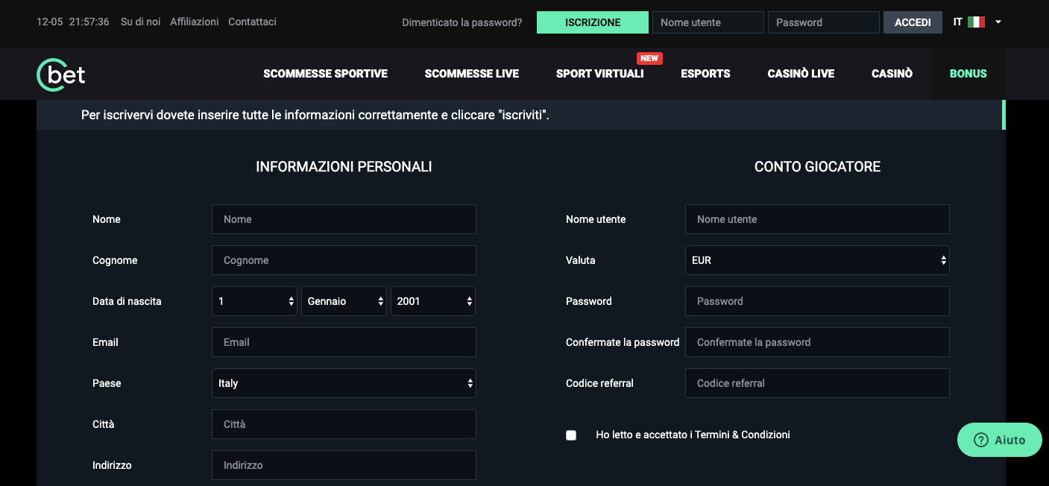Open the birth year dropdown showing 2001

[433, 301]
